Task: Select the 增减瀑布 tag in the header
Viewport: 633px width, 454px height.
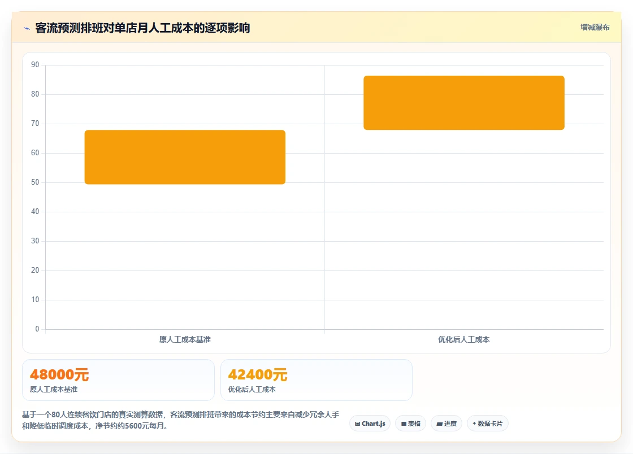Action: point(595,28)
